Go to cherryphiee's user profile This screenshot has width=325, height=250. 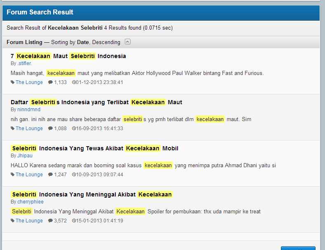(30, 202)
